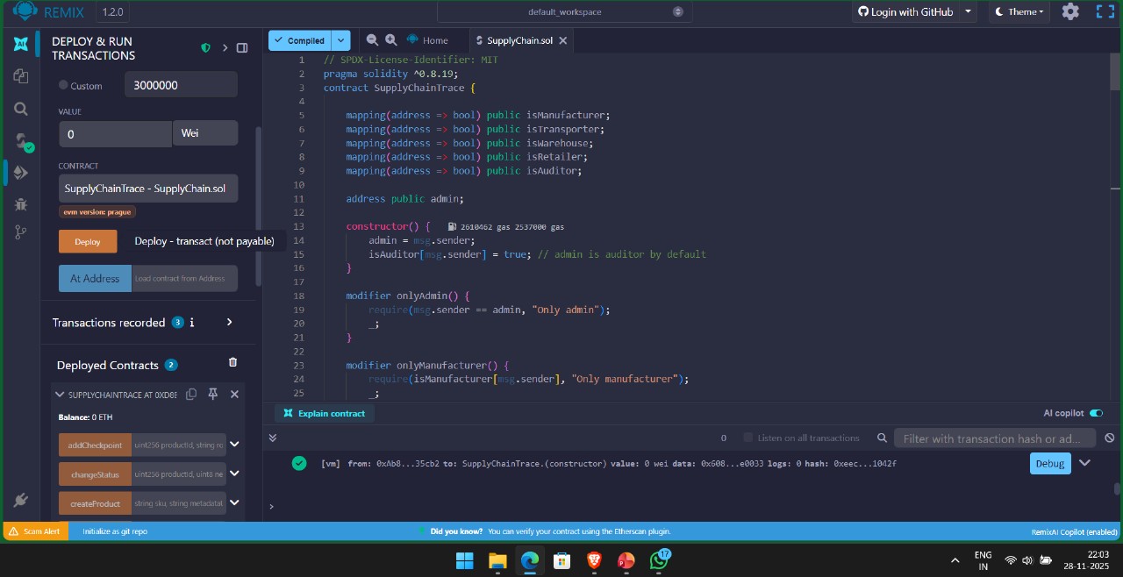The width and height of the screenshot is (1123, 577).
Task: Collapse terminal with double chevron
Action: (x=273, y=438)
